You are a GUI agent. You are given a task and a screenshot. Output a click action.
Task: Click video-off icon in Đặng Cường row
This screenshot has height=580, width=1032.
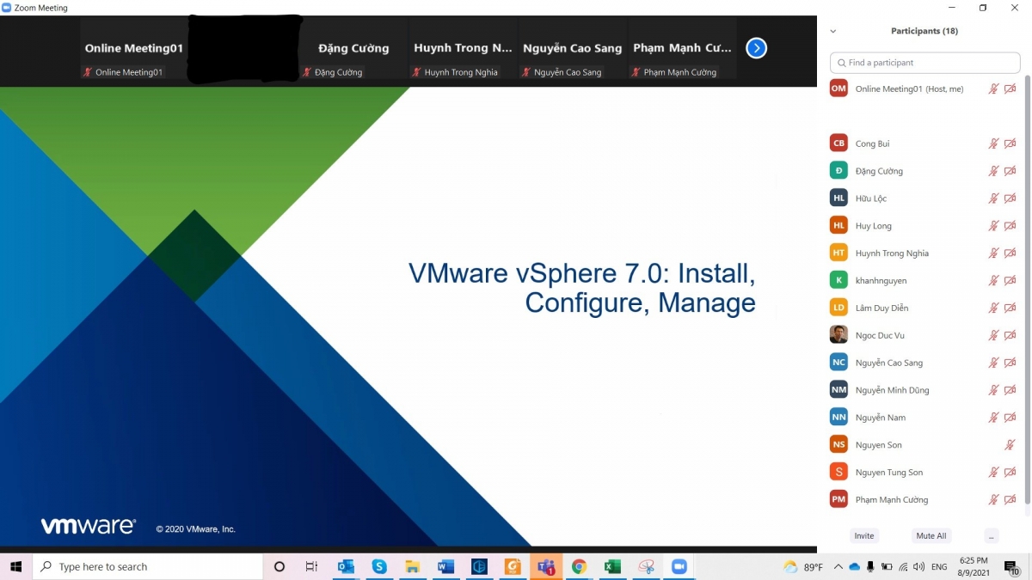point(1010,171)
